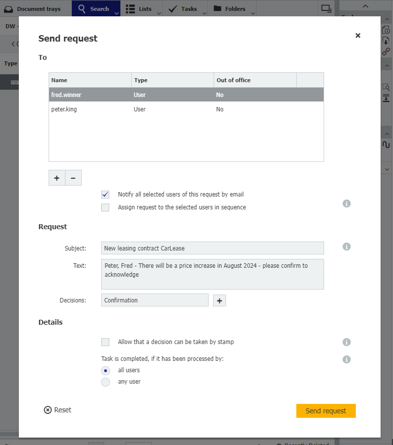393x445 pixels.
Task: Collapse the sidebar tools section chevron
Action: click(x=386, y=65)
